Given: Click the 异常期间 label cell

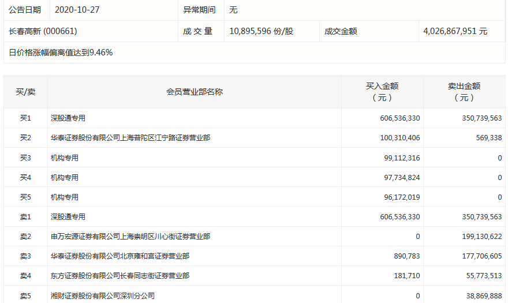Looking at the screenshot, I should click(x=199, y=10).
